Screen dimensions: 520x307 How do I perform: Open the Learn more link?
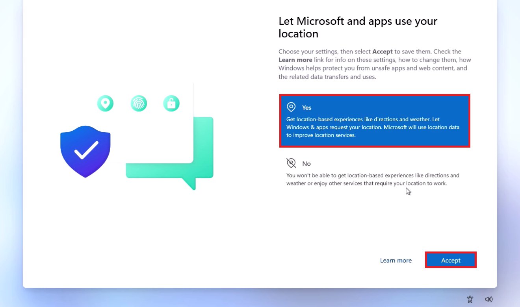coord(396,260)
